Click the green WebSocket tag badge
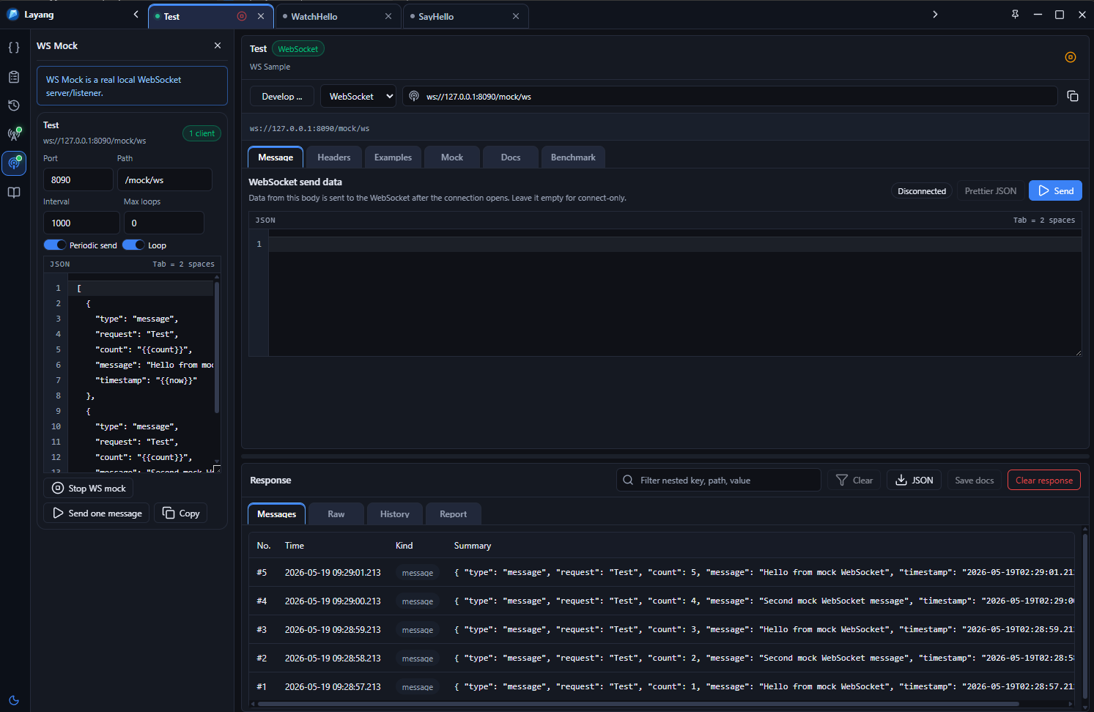The width and height of the screenshot is (1094, 712). [x=298, y=49]
